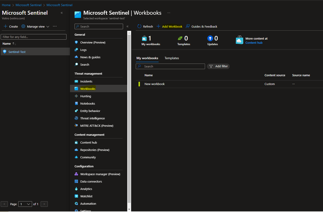Click the Notebooks icon

[76, 103]
